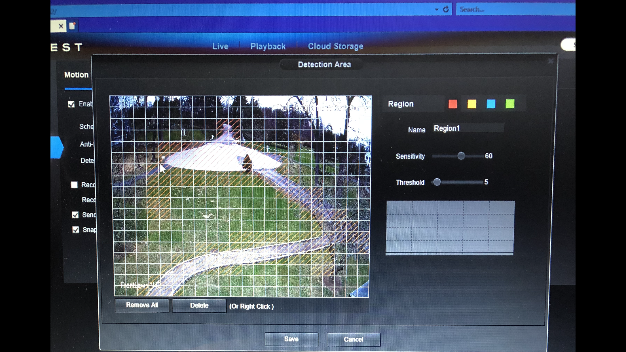Toggle the Snapshot checkbox
Image resolution: width=626 pixels, height=352 pixels.
[76, 230]
